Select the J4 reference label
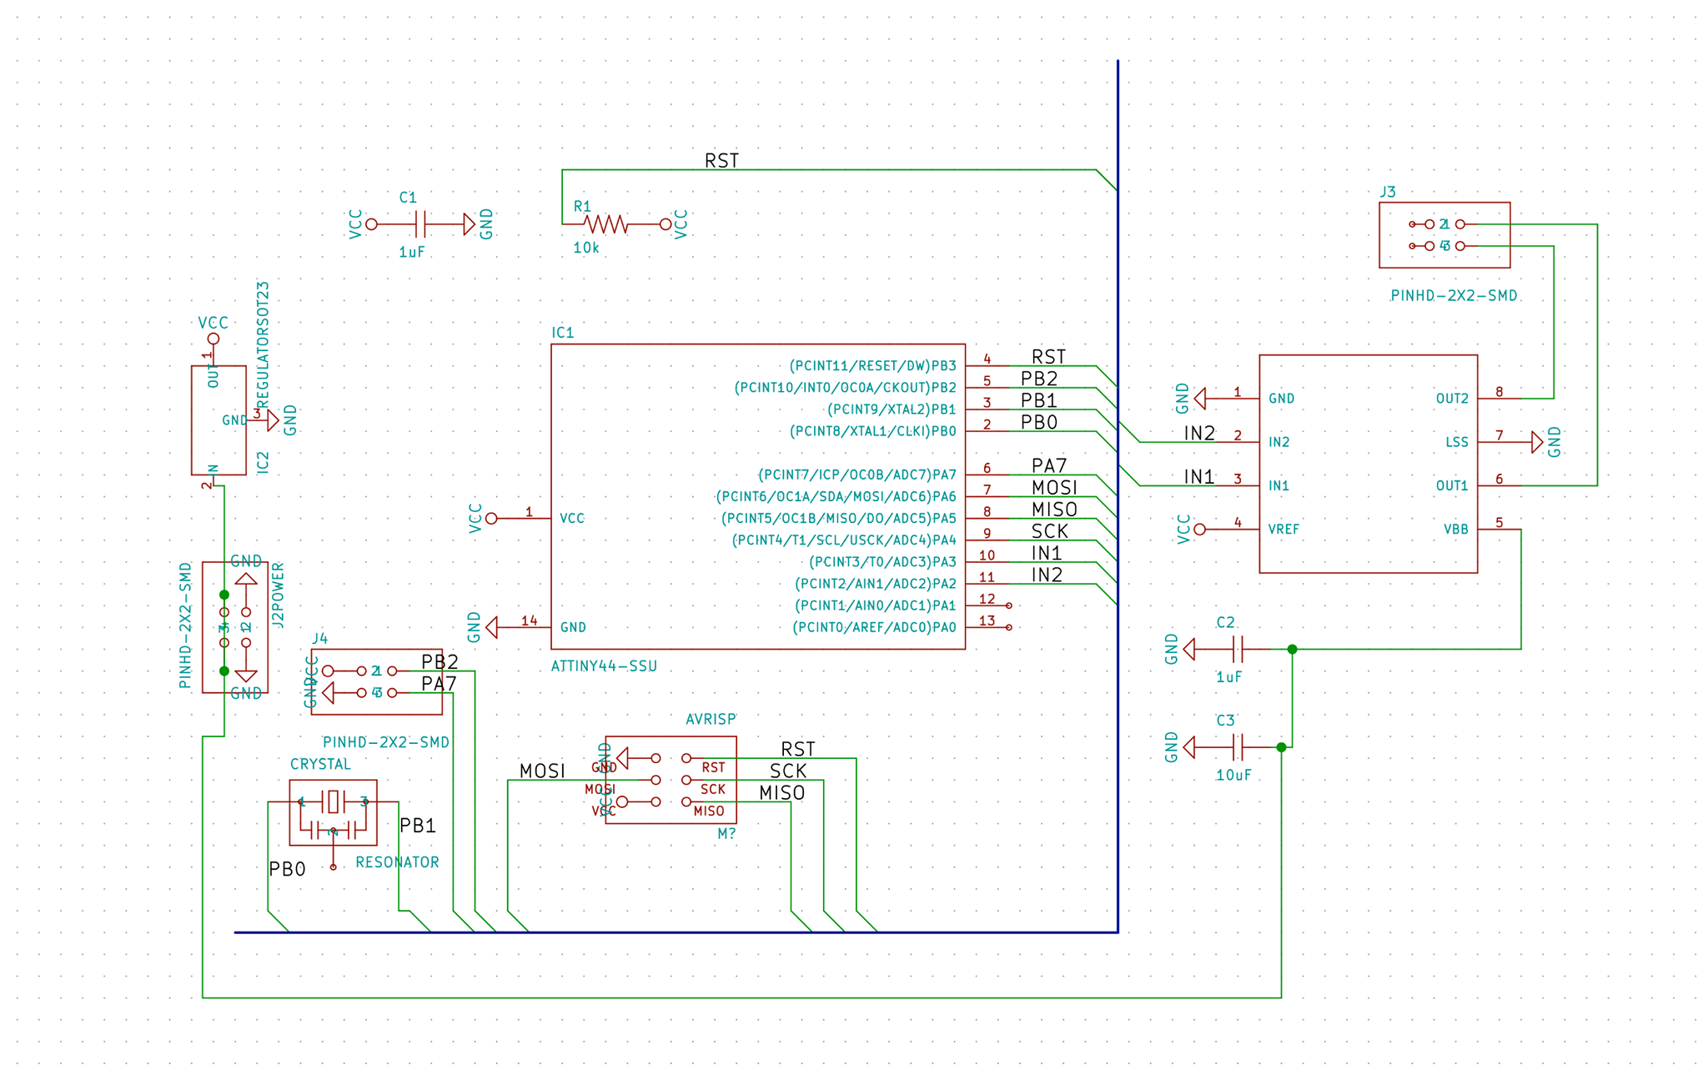This screenshot has width=1708, height=1070. 319,639
